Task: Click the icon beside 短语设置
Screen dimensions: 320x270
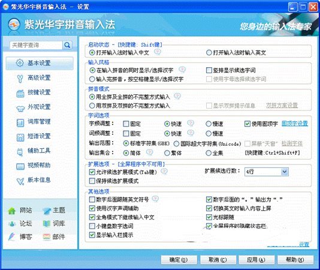Action: [x=20, y=137]
